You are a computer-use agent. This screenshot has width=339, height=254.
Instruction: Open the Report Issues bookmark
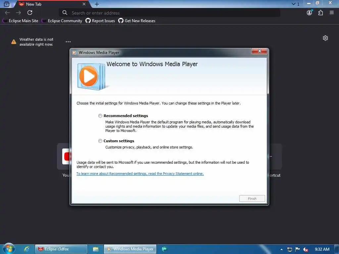[x=100, y=21]
